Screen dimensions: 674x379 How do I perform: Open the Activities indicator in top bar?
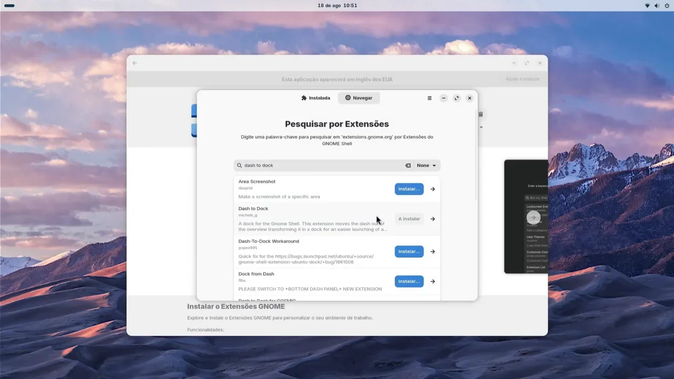(x=9, y=6)
